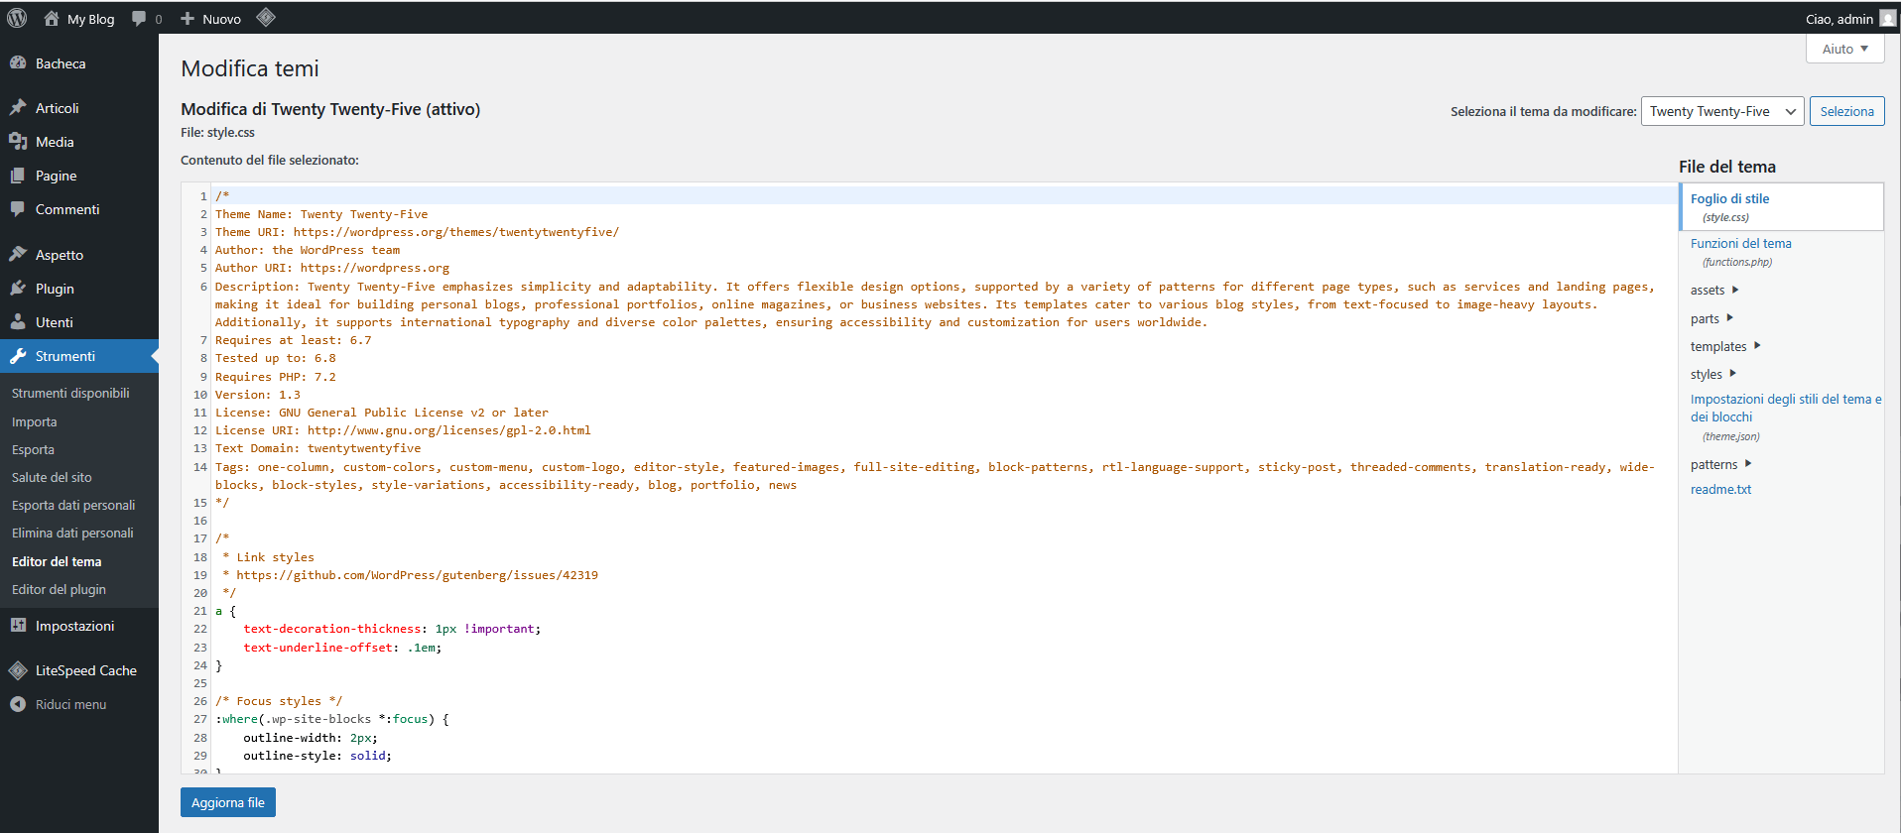Click the Utenti user icon
Screen dimensions: 1901x833
tap(18, 321)
